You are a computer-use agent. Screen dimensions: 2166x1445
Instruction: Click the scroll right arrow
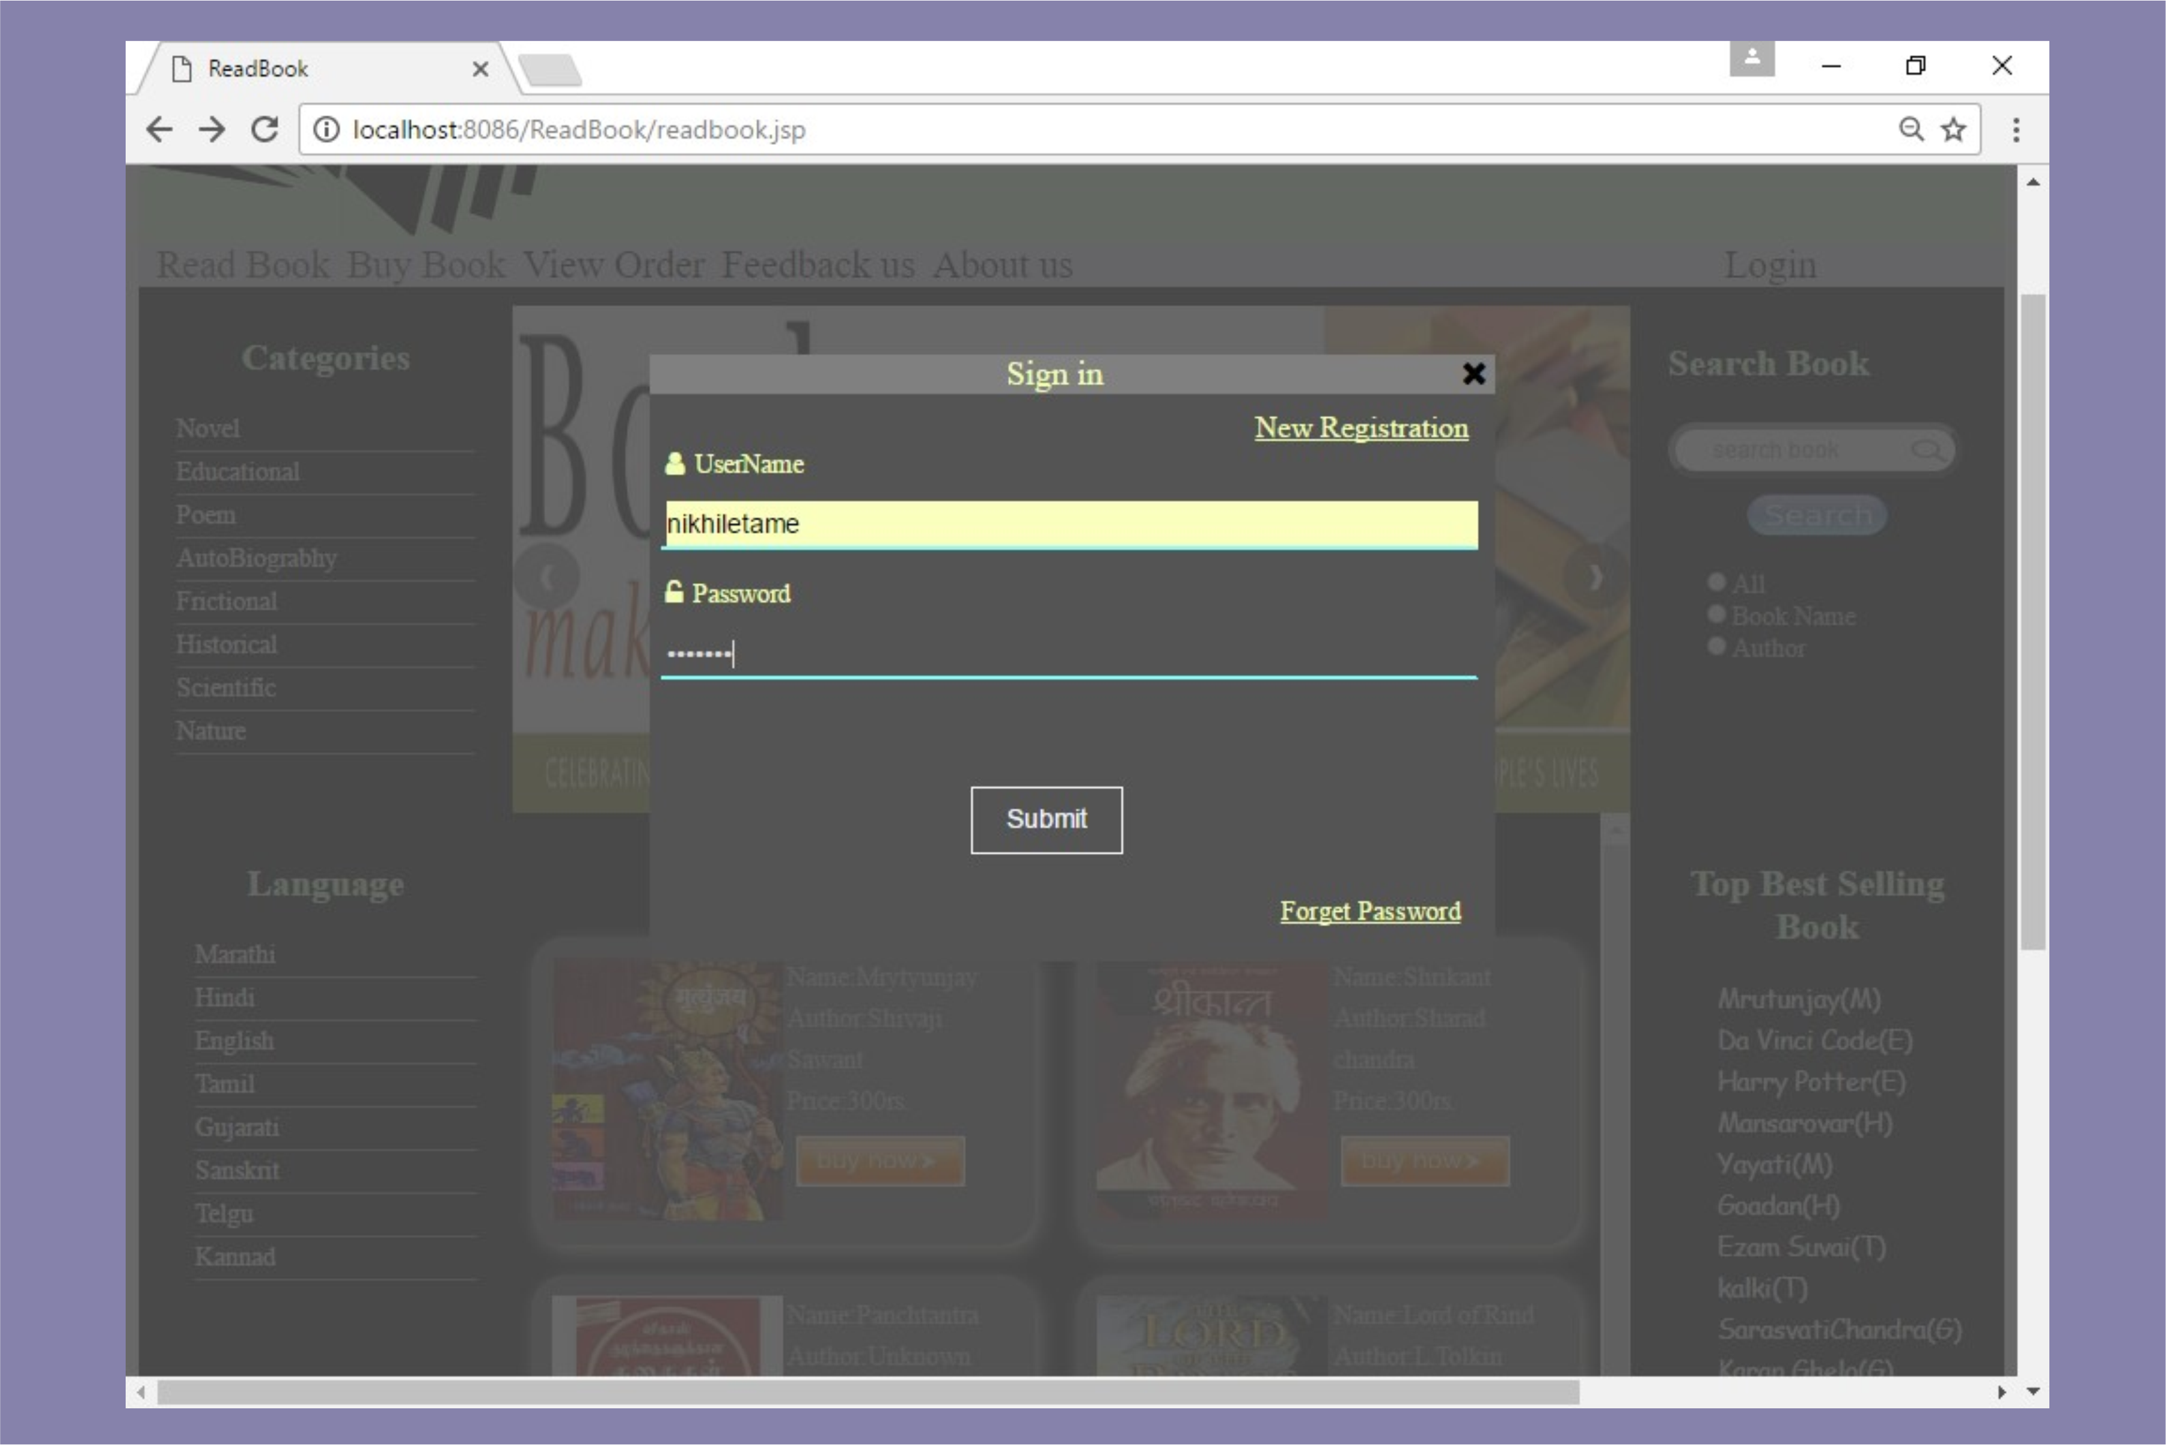click(2001, 1392)
